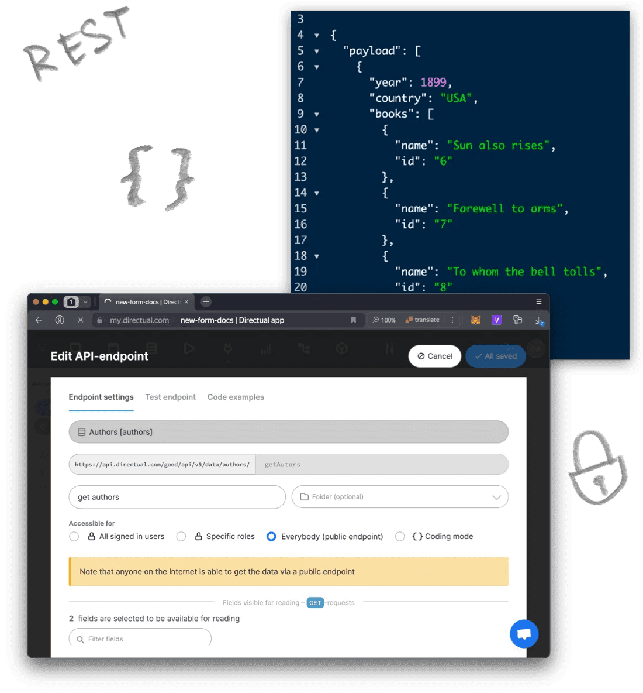Screen dimensions: 643x693
Task: Click the downloads icon with notification badge
Action: [538, 320]
